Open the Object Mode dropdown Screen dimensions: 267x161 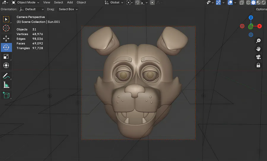(26, 2)
